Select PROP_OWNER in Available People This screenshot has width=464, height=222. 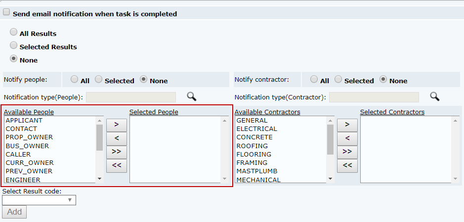tap(29, 137)
